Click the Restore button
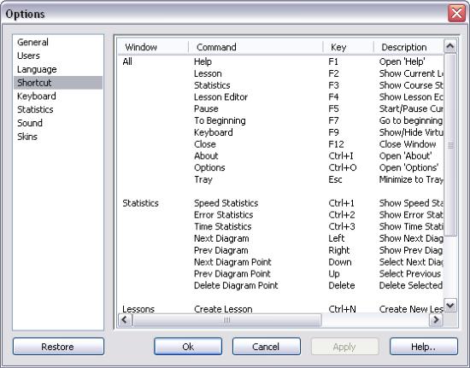This screenshot has width=470, height=368. pos(58,347)
